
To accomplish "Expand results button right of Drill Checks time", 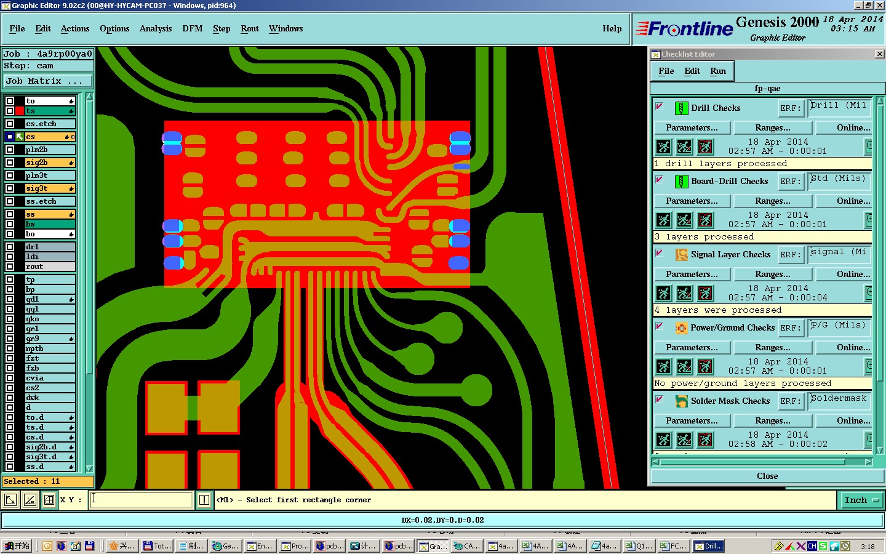I will [x=869, y=147].
